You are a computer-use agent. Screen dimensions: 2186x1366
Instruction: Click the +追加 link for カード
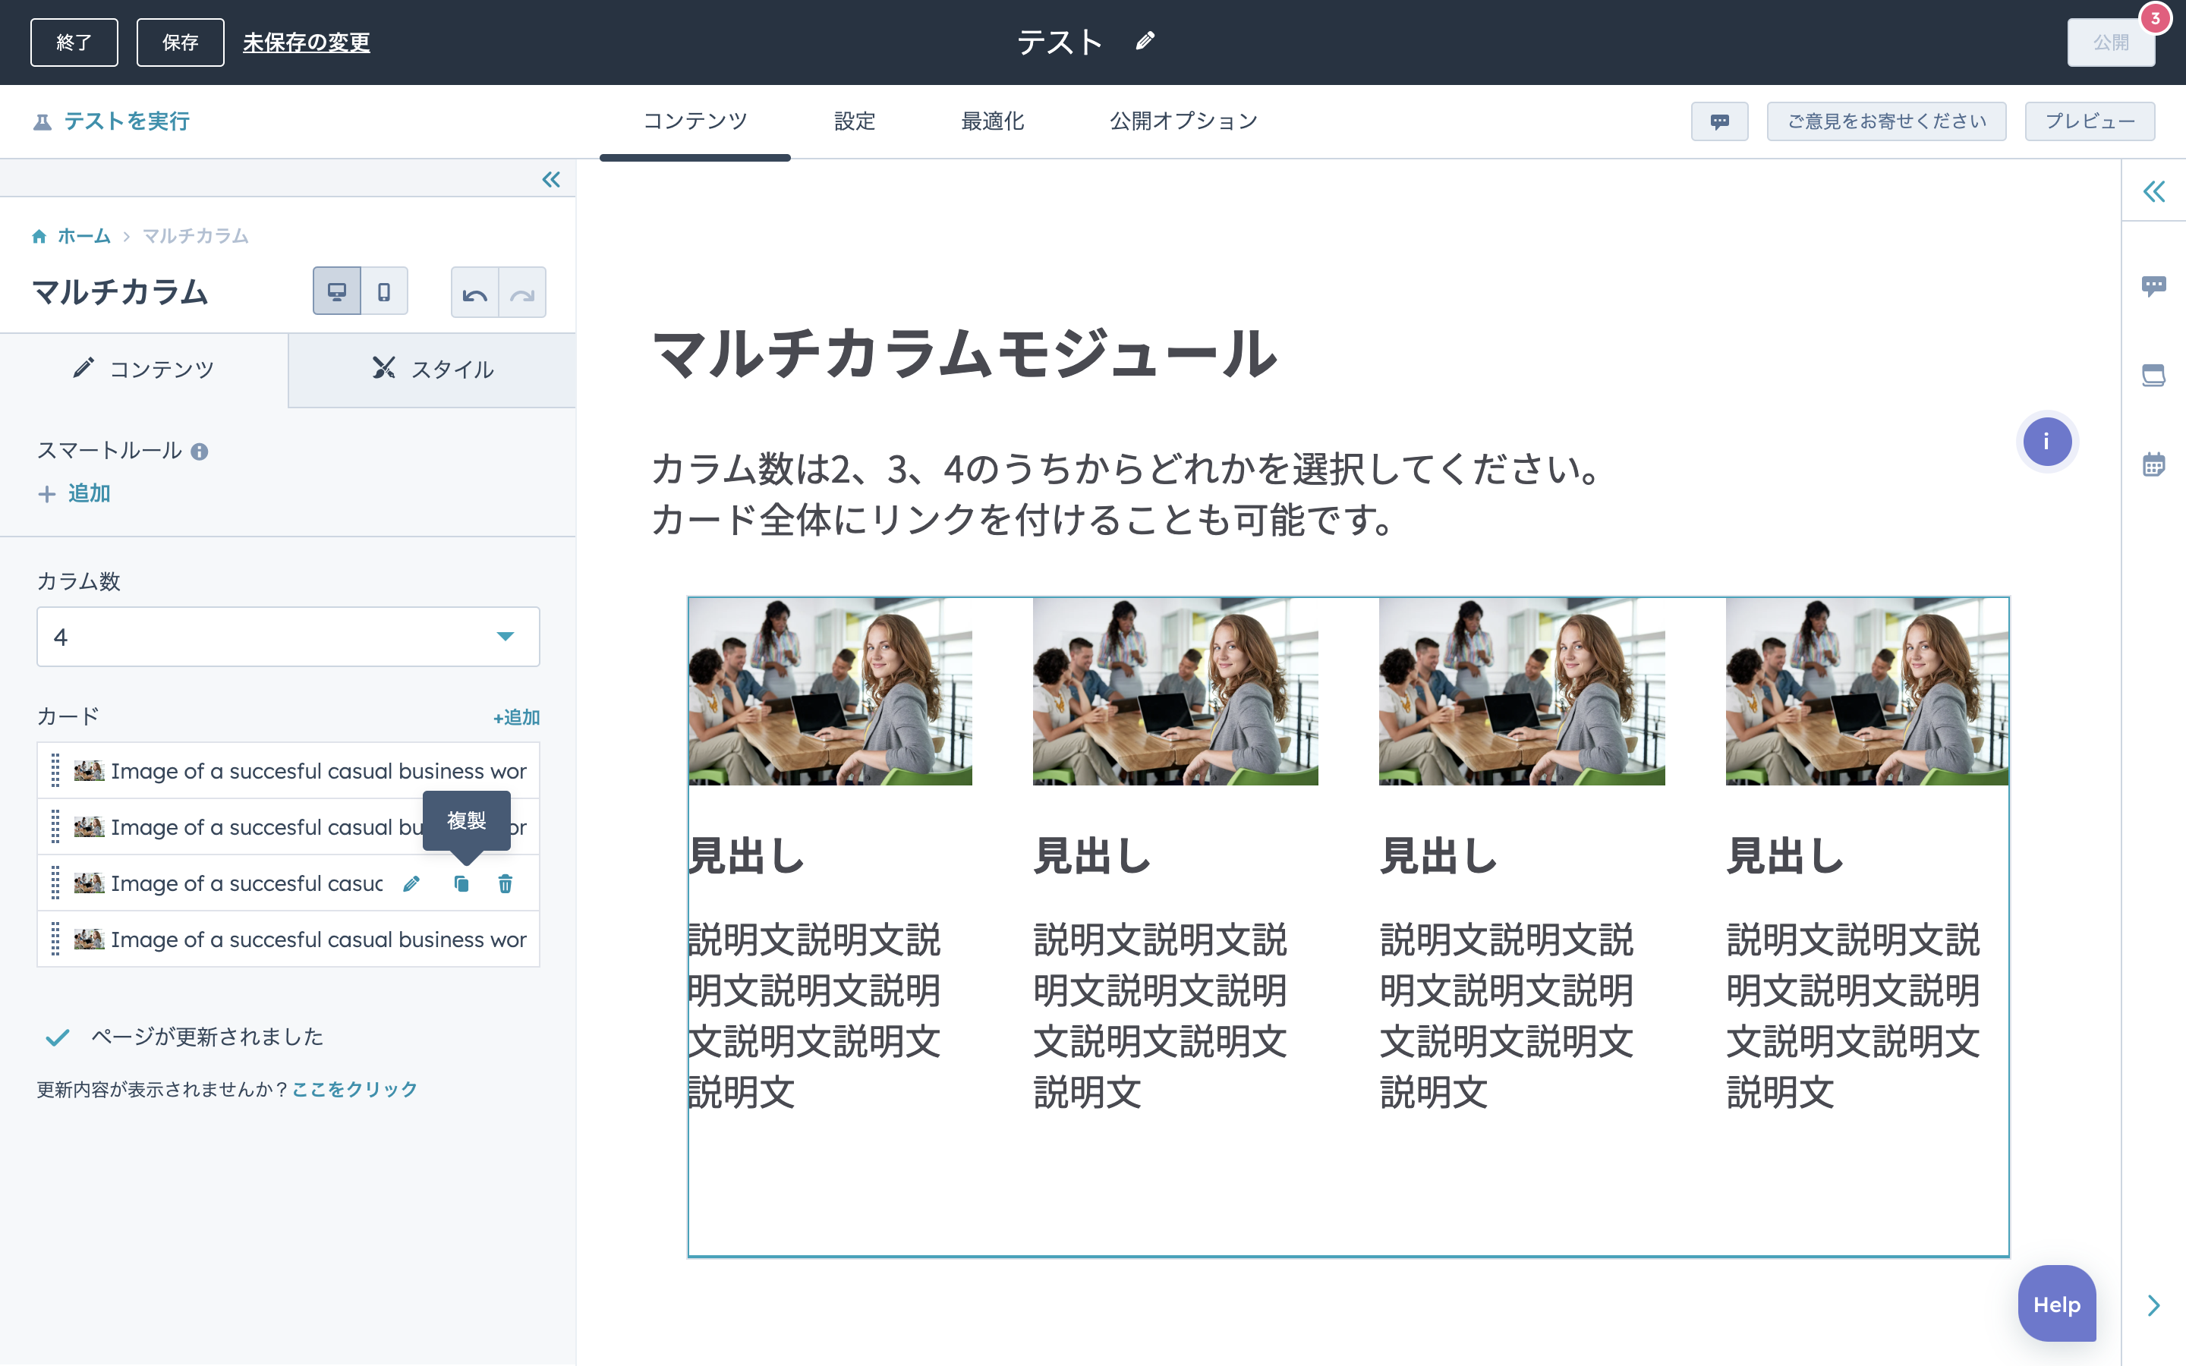click(x=516, y=717)
